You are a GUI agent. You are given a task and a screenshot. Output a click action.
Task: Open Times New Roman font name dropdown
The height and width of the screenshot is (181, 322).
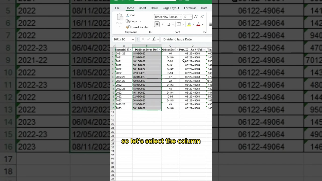181,17
